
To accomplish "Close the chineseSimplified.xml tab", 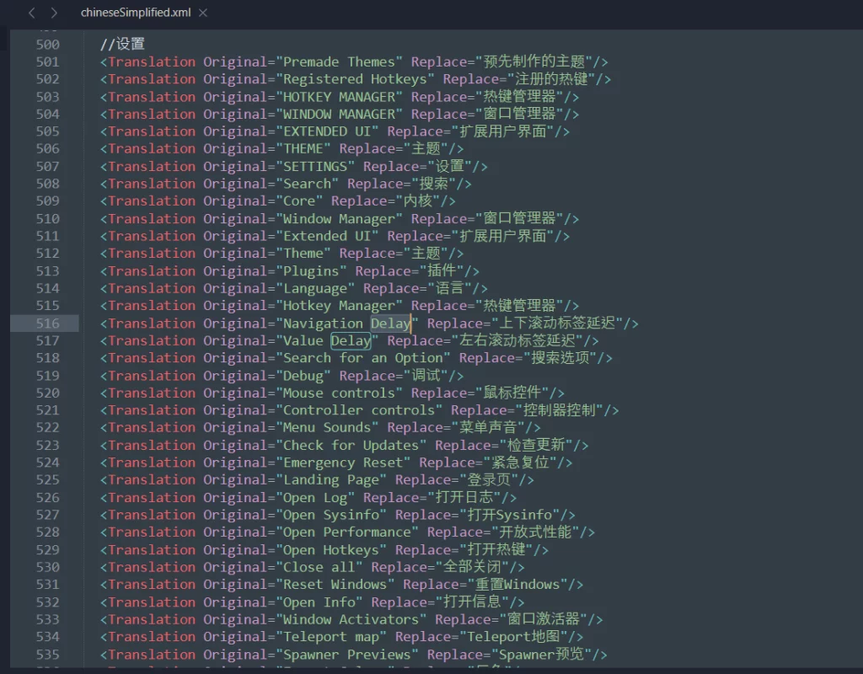I will point(203,13).
